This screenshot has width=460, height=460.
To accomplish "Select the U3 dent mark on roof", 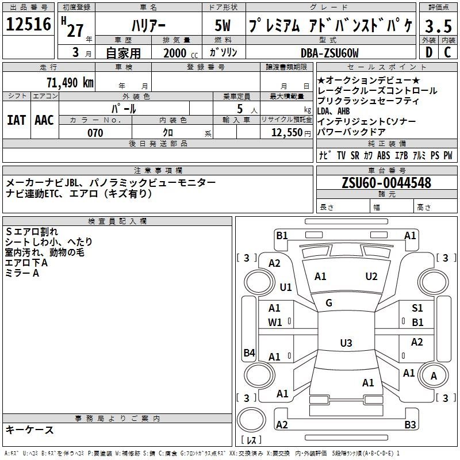I will pos(346,343).
